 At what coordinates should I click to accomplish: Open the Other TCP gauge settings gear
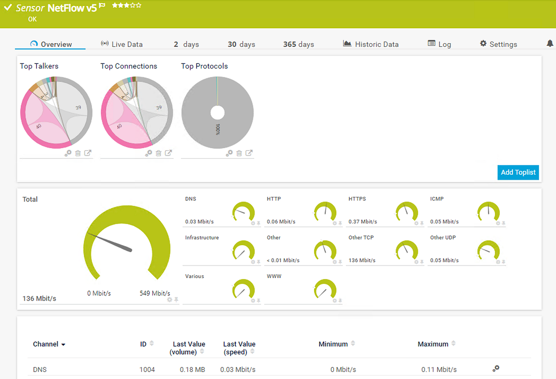pos(416,262)
